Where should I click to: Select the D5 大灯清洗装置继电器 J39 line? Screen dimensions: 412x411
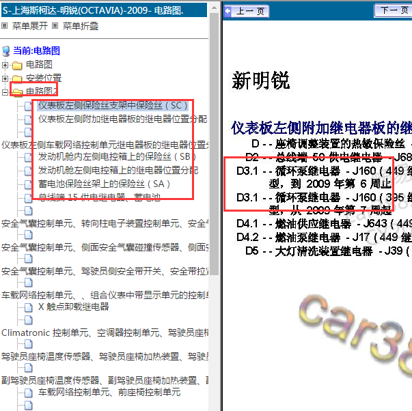[x=328, y=251]
